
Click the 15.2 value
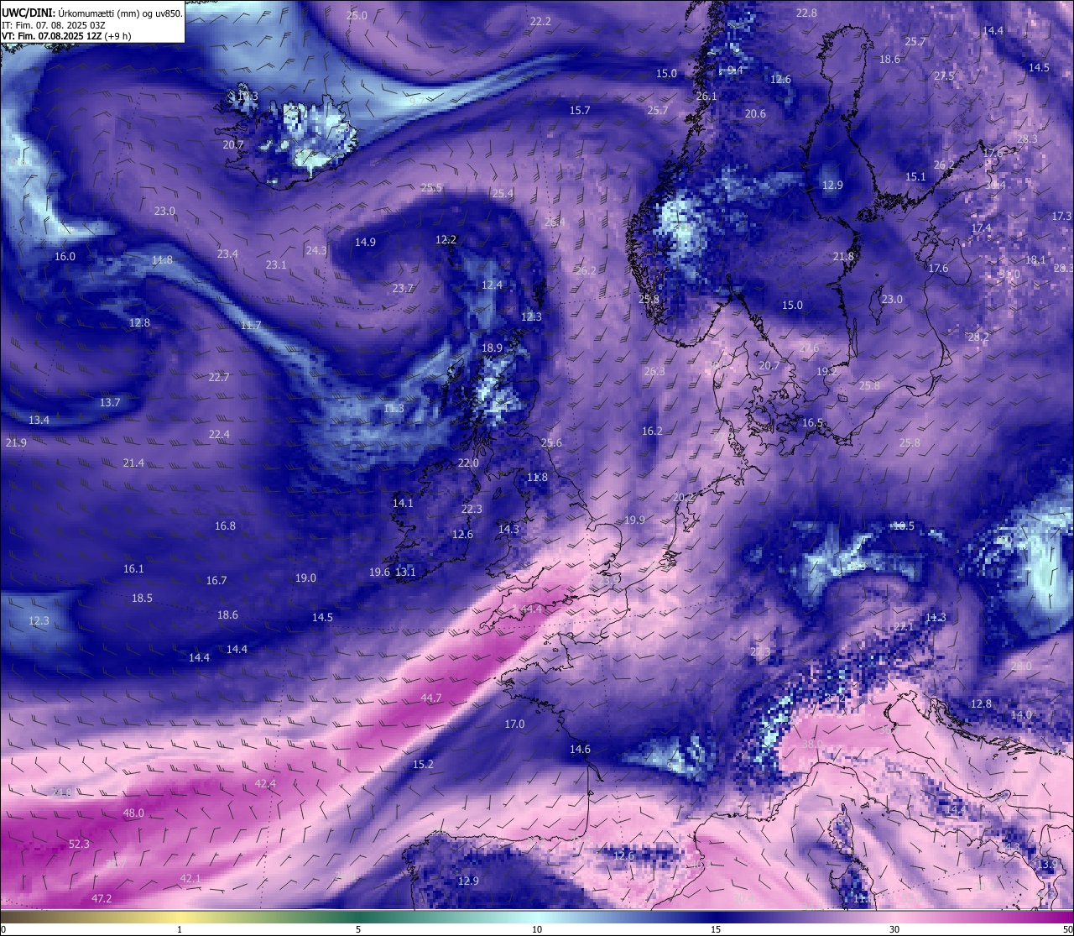[x=423, y=765]
